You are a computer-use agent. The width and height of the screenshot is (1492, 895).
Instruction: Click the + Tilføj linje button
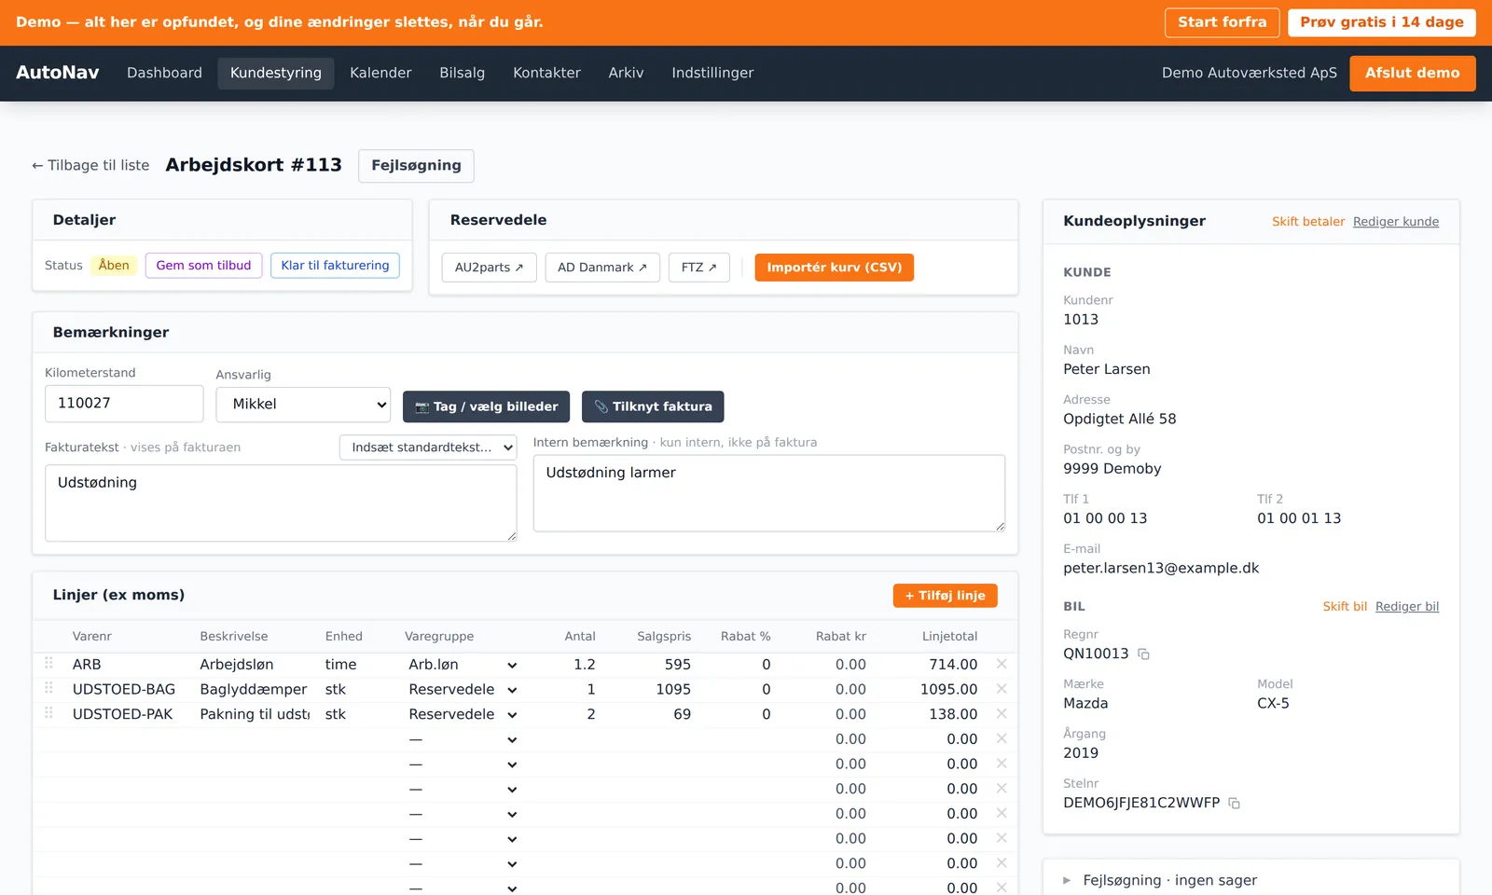[x=946, y=596]
